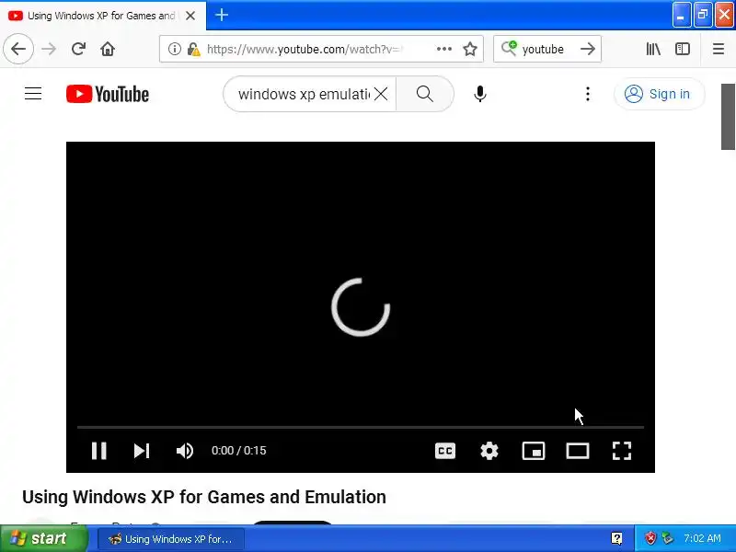Open the YouTube guide hamburger menu
The width and height of the screenshot is (736, 552).
click(x=33, y=94)
